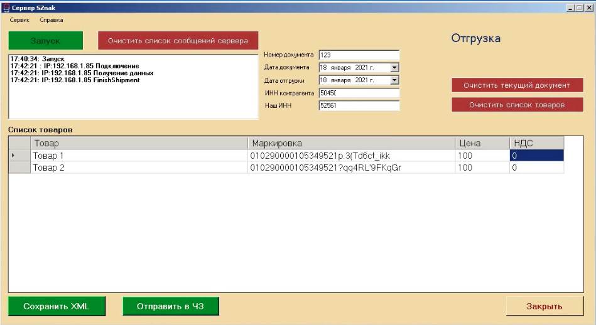Click the Наш ИНН input field
596x325 pixels.
[x=359, y=105]
